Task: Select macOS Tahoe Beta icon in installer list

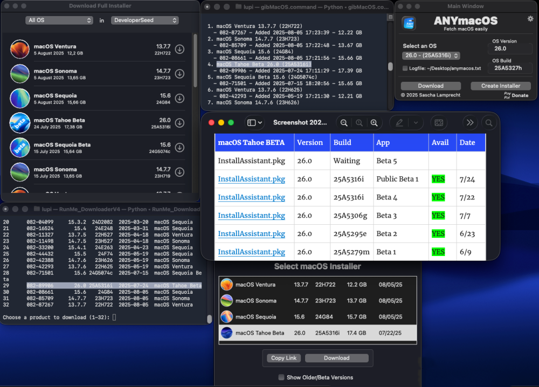Action: point(227,333)
